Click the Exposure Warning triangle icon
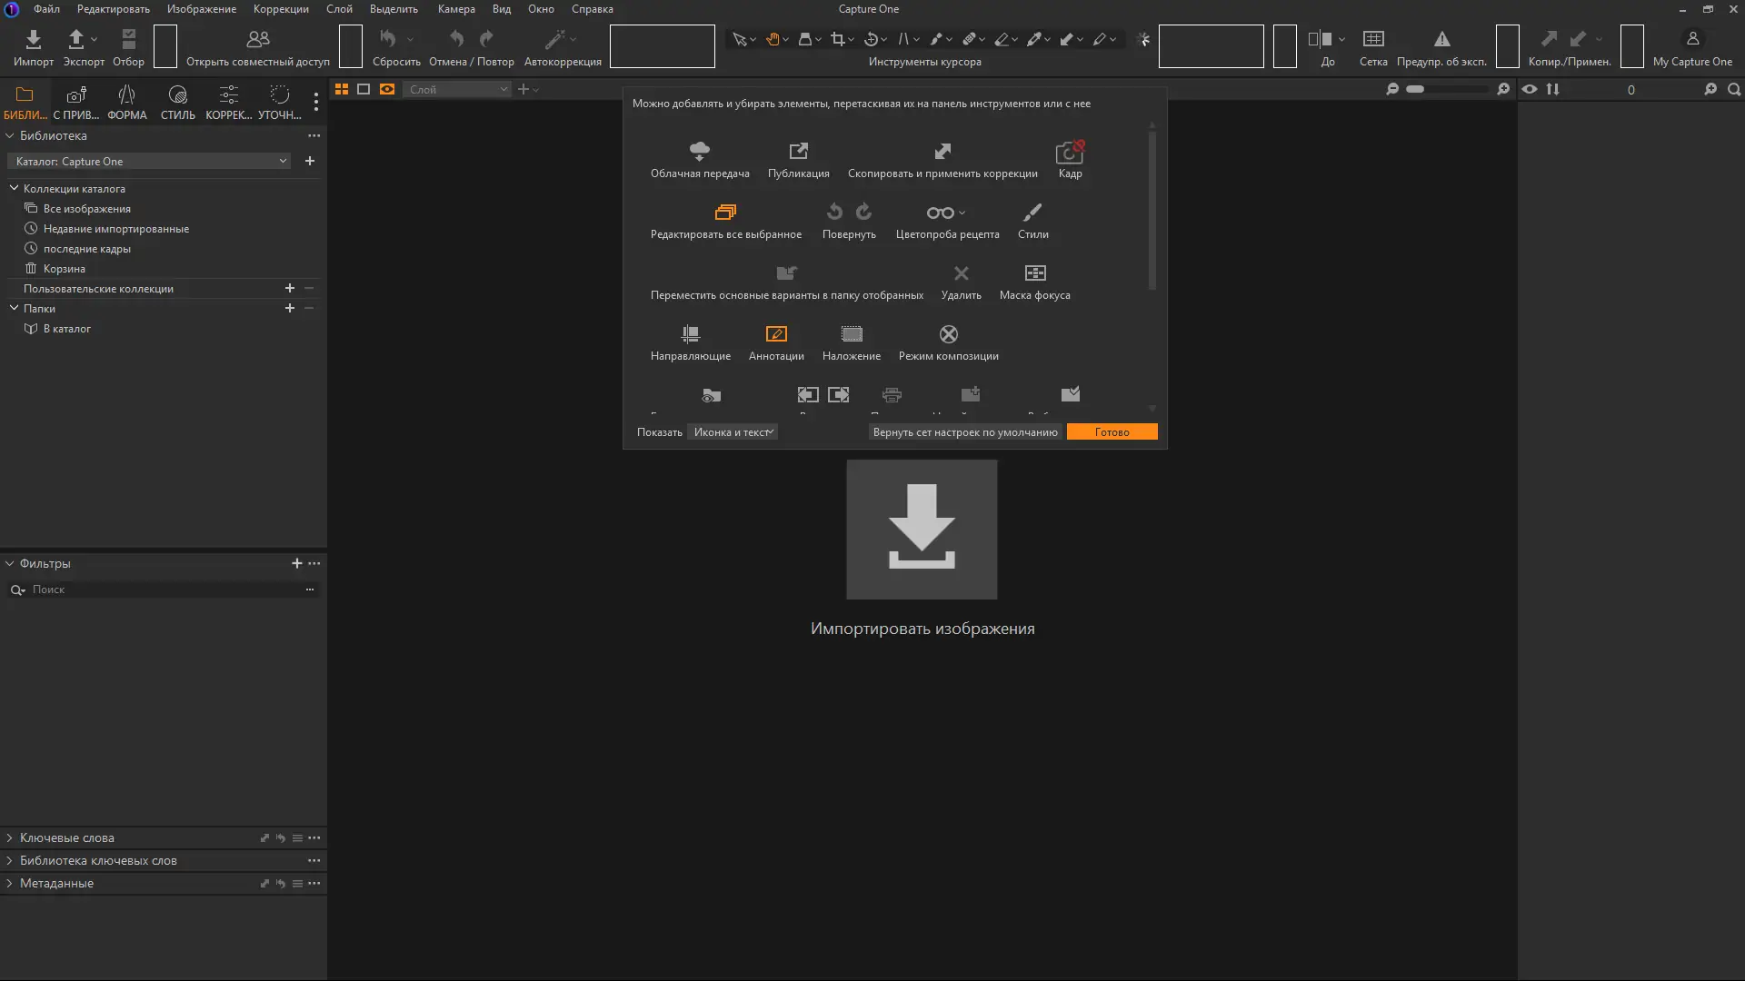1745x981 pixels. (x=1441, y=39)
